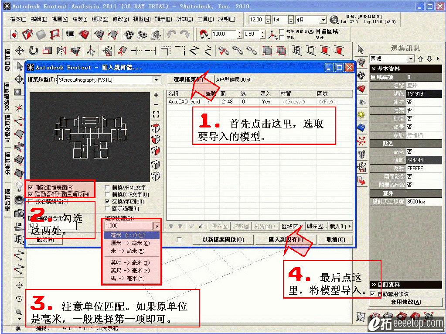Open the 編輯(E) menu
446x334 pixels.
click(39, 19)
